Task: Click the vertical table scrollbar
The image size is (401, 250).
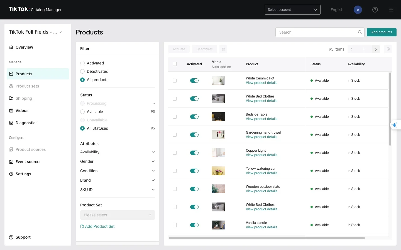Action: 390,109
